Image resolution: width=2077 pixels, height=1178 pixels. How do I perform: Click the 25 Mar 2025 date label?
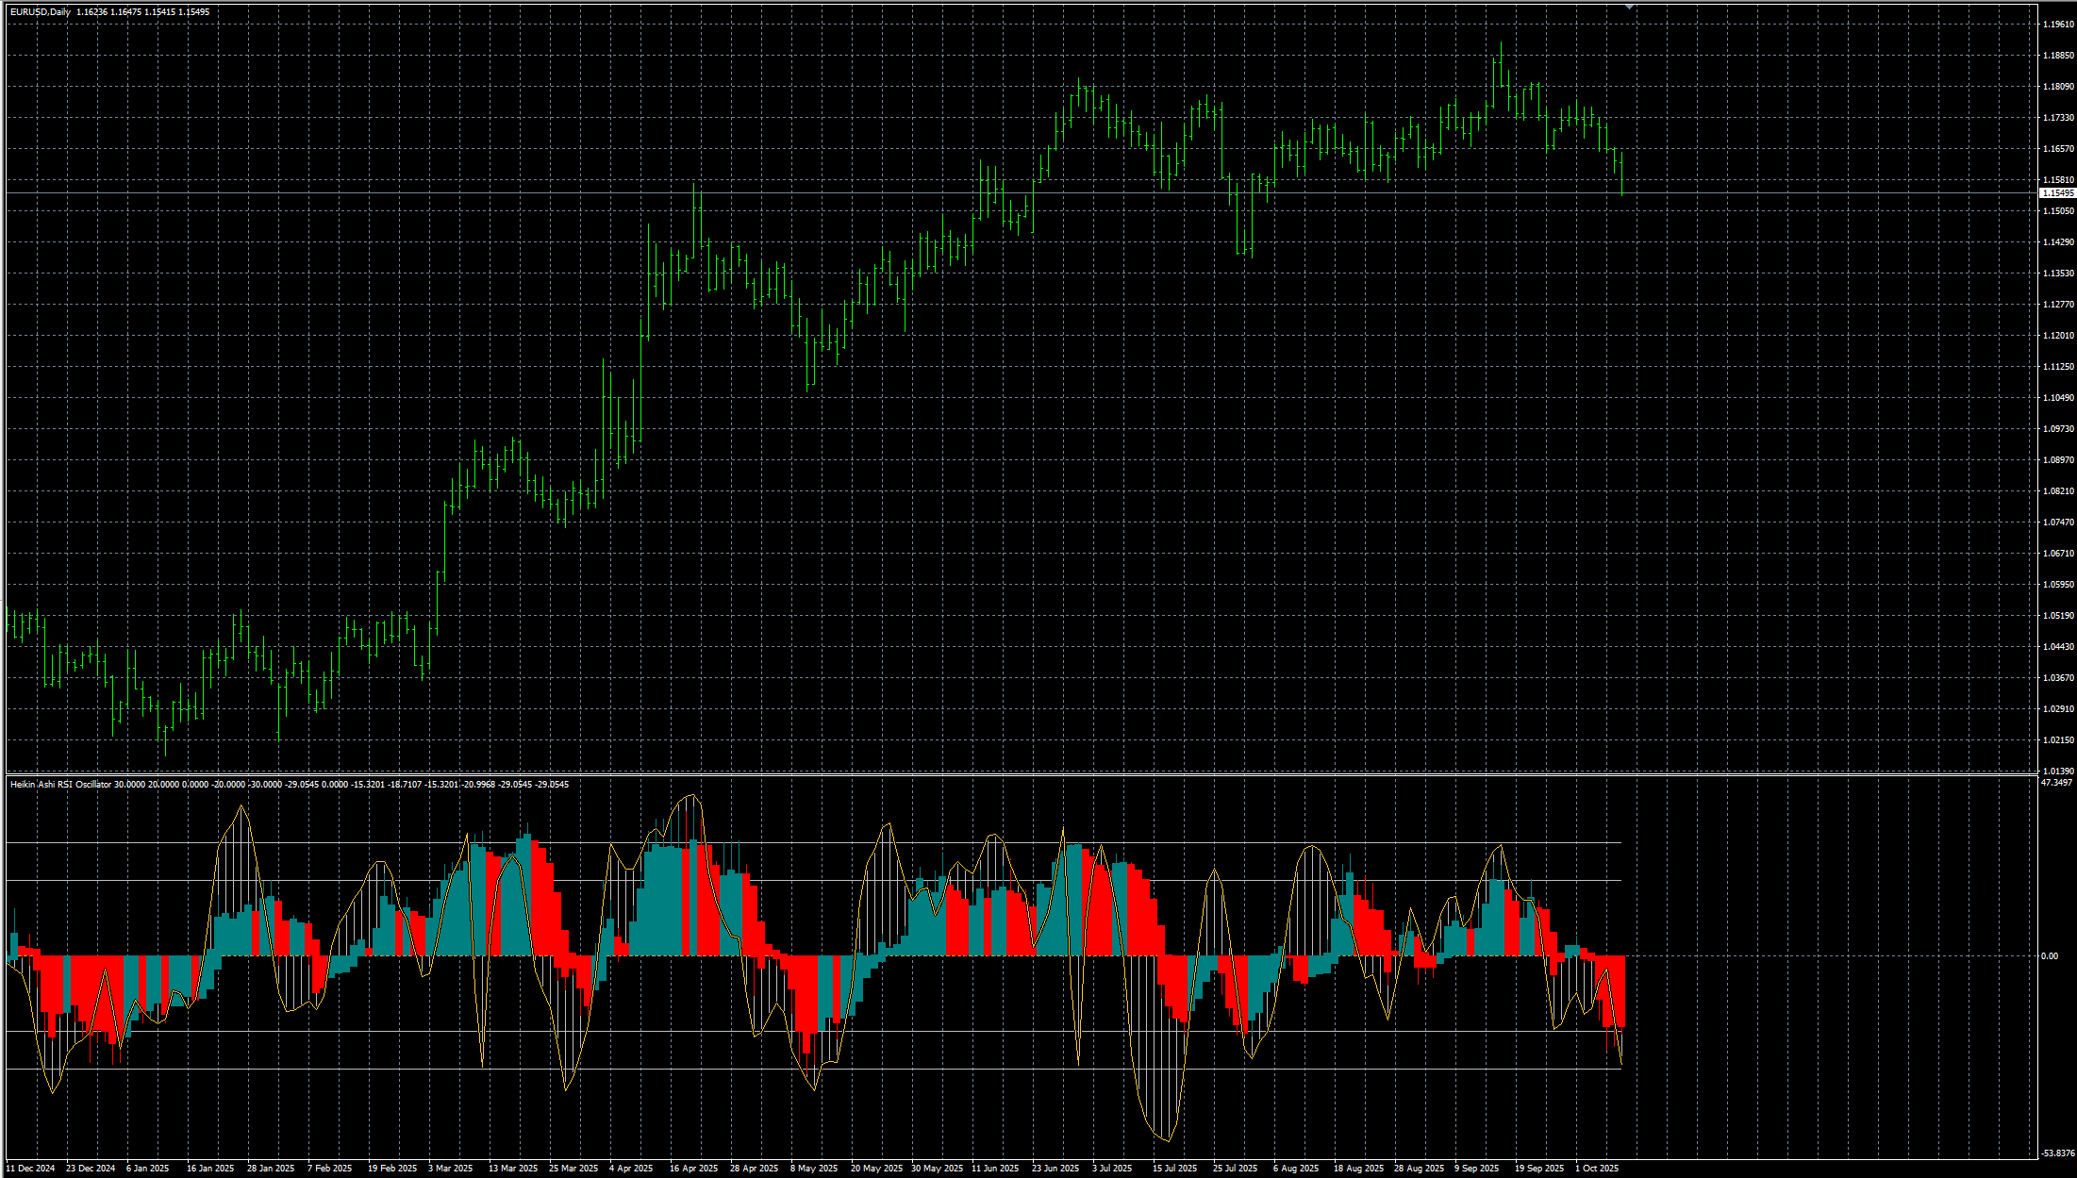coord(573,1169)
